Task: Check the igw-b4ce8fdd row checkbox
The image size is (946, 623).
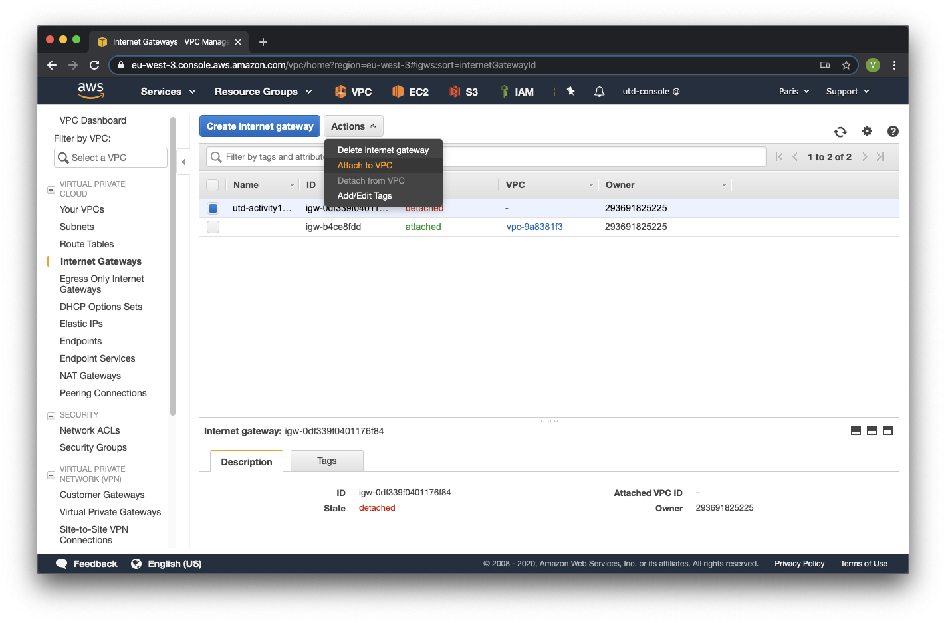Action: click(213, 227)
